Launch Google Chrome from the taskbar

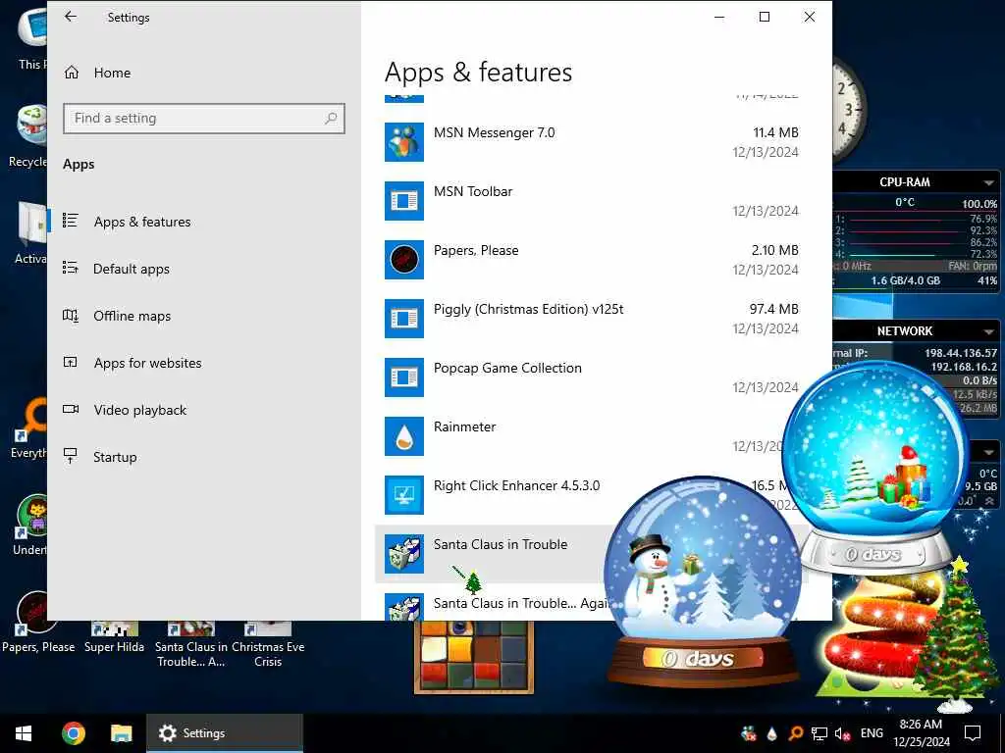[x=73, y=733]
